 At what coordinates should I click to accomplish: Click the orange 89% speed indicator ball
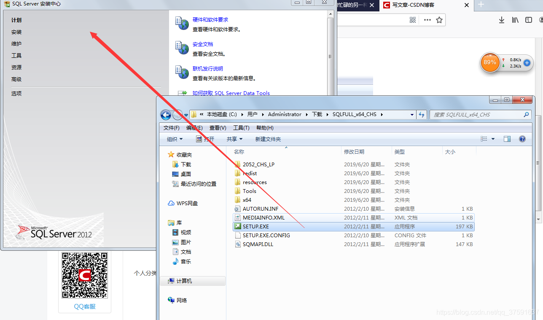[x=490, y=62]
